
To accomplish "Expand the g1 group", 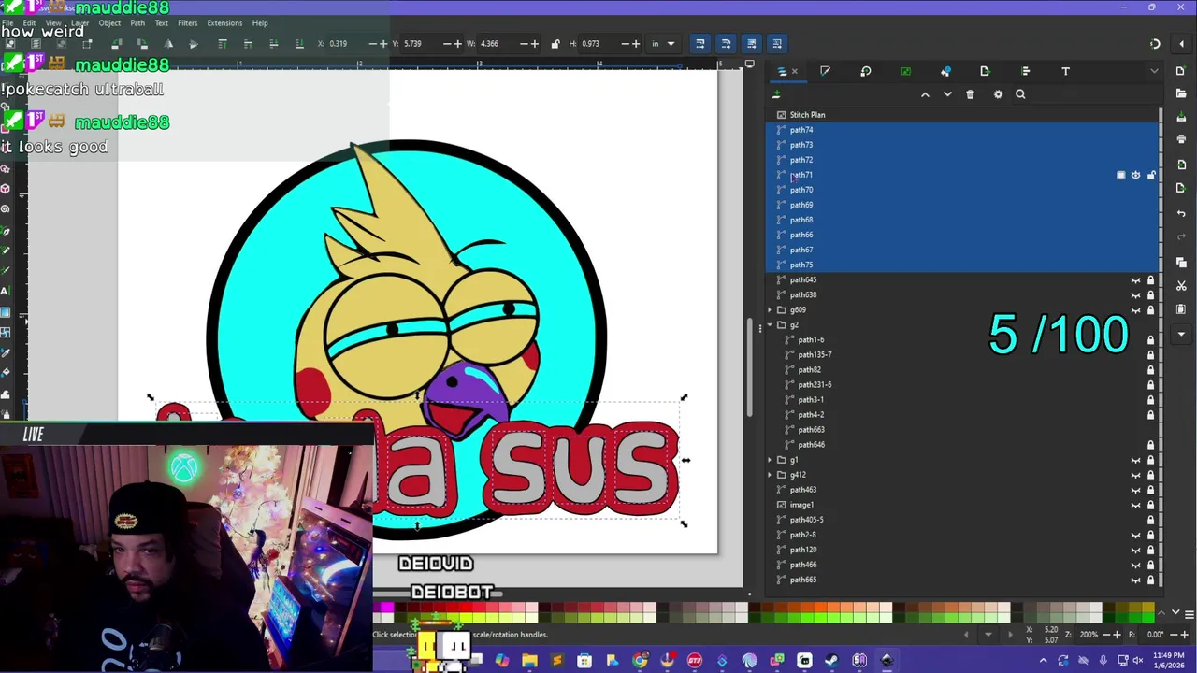I will (770, 460).
